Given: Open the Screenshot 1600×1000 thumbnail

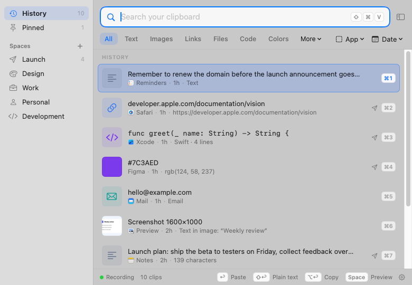Looking at the screenshot, I should click(112, 226).
